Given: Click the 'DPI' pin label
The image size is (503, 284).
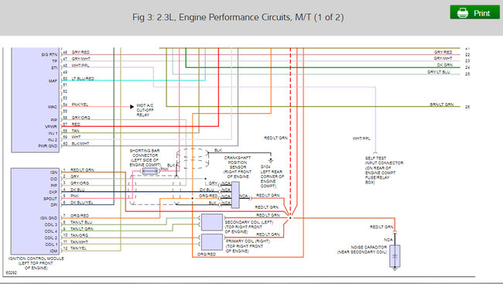Looking at the screenshot, I should [x=54, y=205].
